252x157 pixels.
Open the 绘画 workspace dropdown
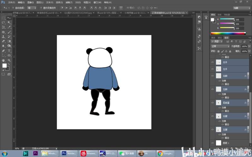[x=241, y=8]
